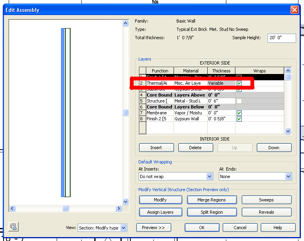Expand the View section type dropdown
The image size is (304, 241).
coord(123,228)
